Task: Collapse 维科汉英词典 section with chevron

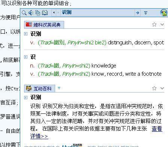Action: click(162, 24)
